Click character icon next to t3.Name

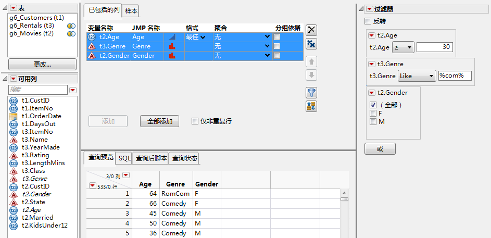point(14,140)
